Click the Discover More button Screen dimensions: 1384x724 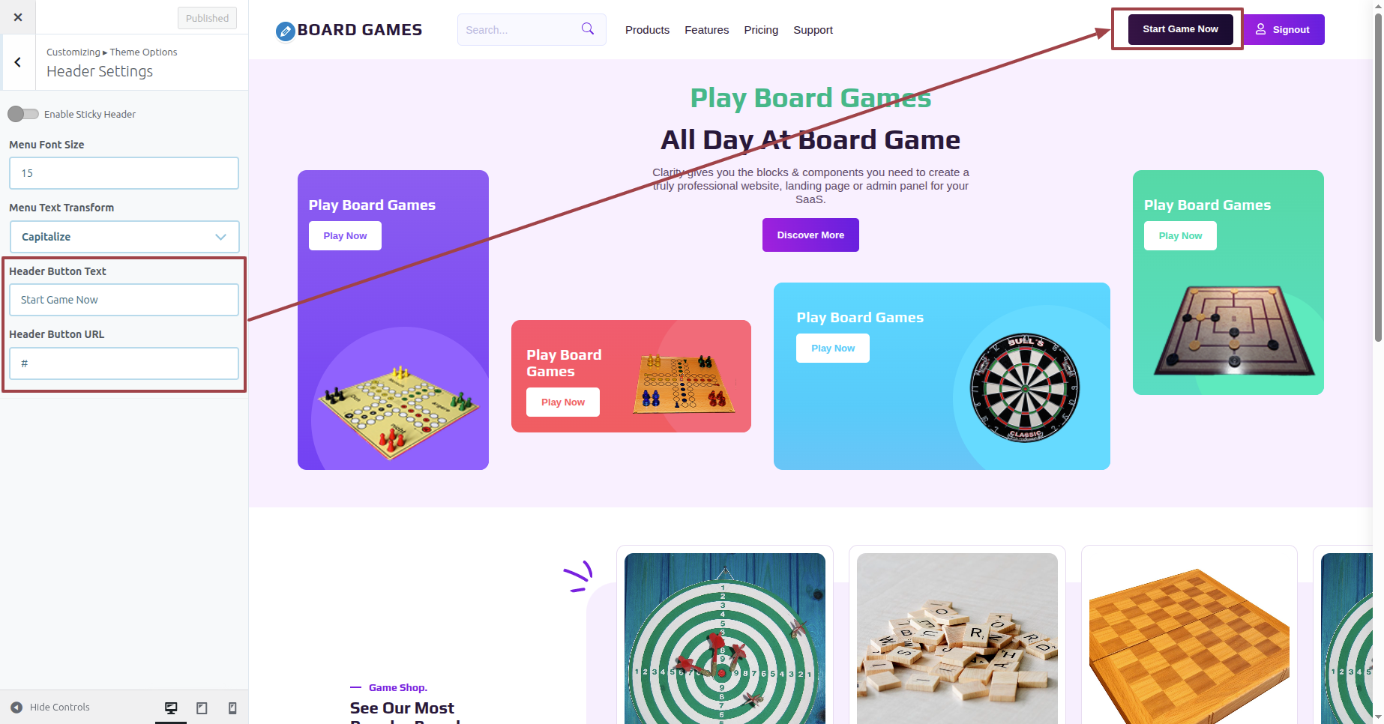tap(810, 235)
